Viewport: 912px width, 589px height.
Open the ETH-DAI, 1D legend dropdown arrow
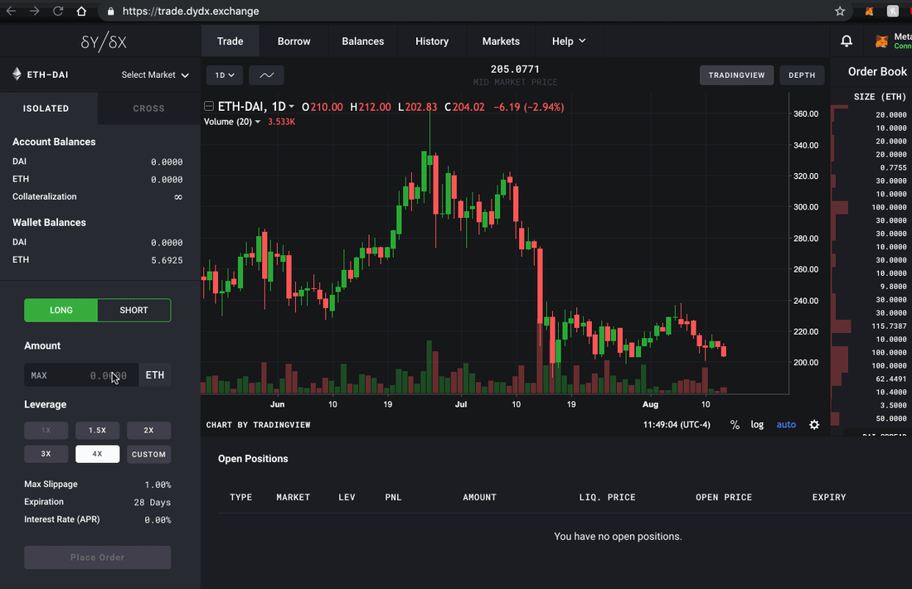291,106
